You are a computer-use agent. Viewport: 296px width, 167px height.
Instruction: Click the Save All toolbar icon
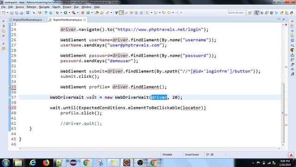[x=17, y=13]
